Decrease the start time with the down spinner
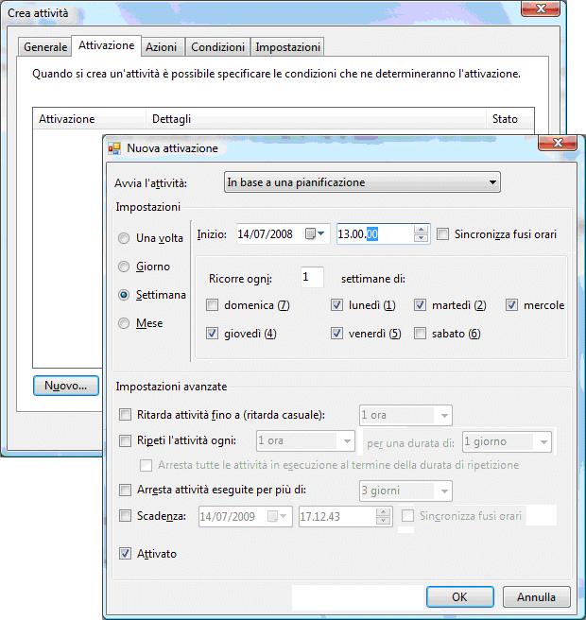The image size is (586, 620). 422,237
